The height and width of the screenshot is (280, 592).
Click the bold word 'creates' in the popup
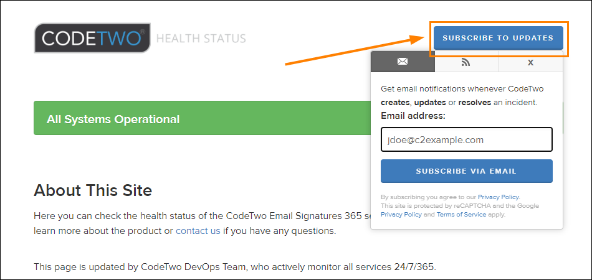click(x=396, y=103)
